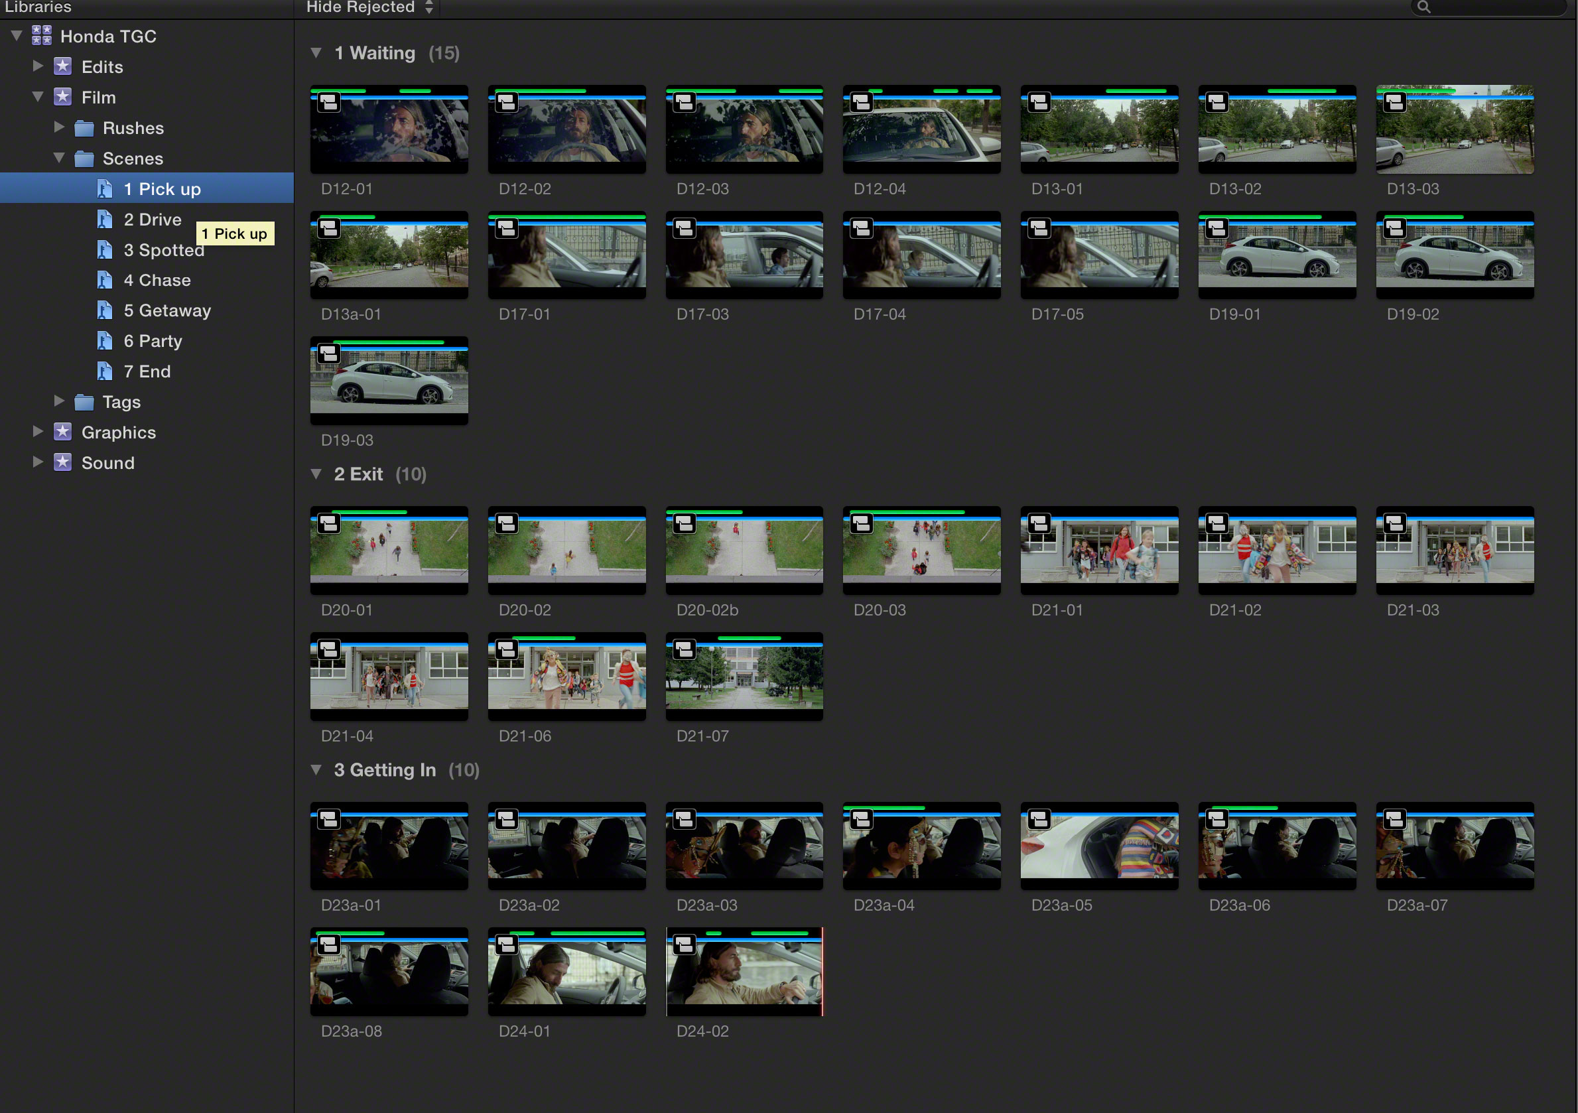The width and height of the screenshot is (1578, 1113).
Task: Select the 4 Chase collection
Action: [147, 280]
